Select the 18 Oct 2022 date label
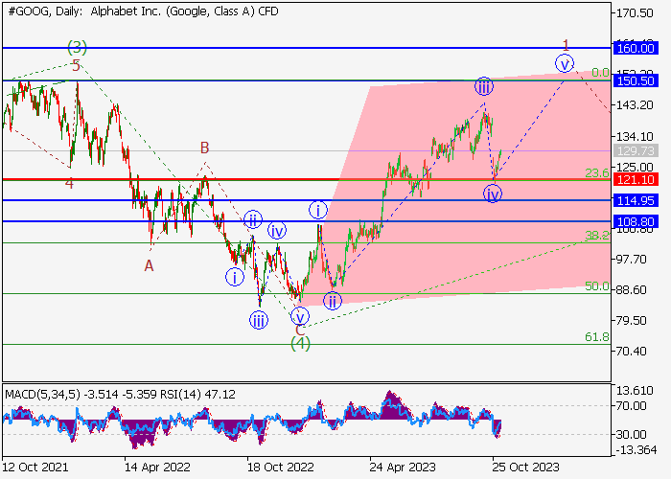Screen dimensions: 671x479 [x=280, y=468]
